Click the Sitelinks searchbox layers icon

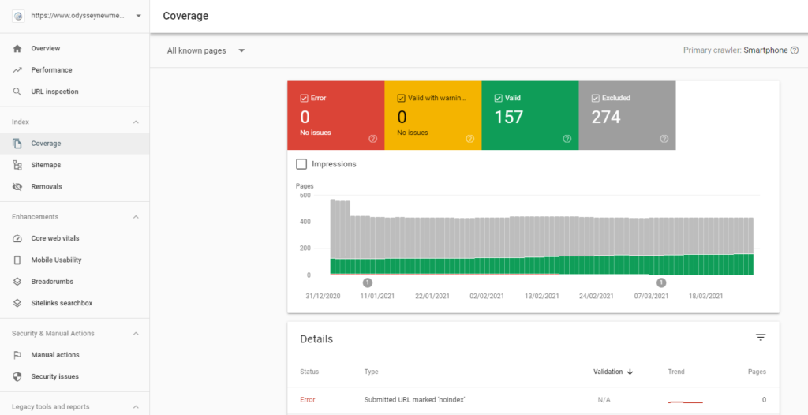17,303
